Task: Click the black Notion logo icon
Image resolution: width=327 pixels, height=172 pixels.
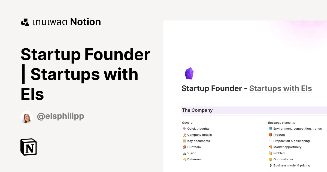Action: (28, 147)
